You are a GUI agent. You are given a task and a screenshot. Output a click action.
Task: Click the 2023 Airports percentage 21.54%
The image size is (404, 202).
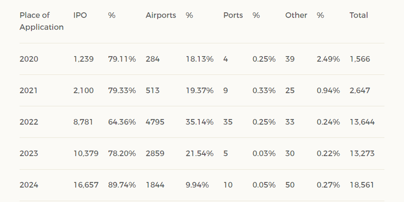(199, 154)
